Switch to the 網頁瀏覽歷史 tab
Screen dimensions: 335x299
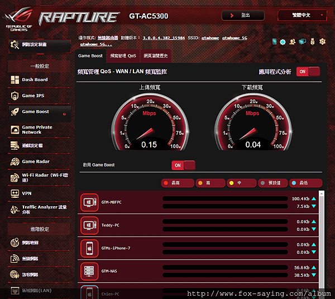156,56
